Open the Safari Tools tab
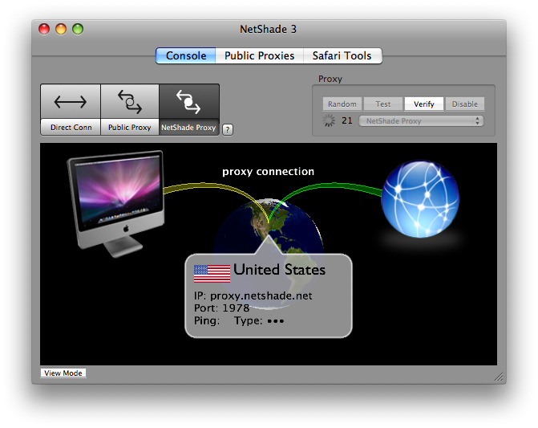The width and height of the screenshot is (538, 428). tap(342, 55)
